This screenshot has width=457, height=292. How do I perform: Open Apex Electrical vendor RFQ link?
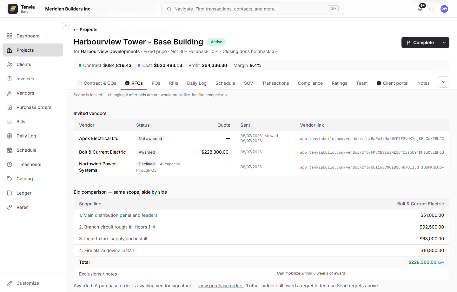click(x=372, y=139)
